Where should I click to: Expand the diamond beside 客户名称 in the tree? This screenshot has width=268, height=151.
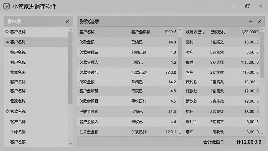click(7, 32)
